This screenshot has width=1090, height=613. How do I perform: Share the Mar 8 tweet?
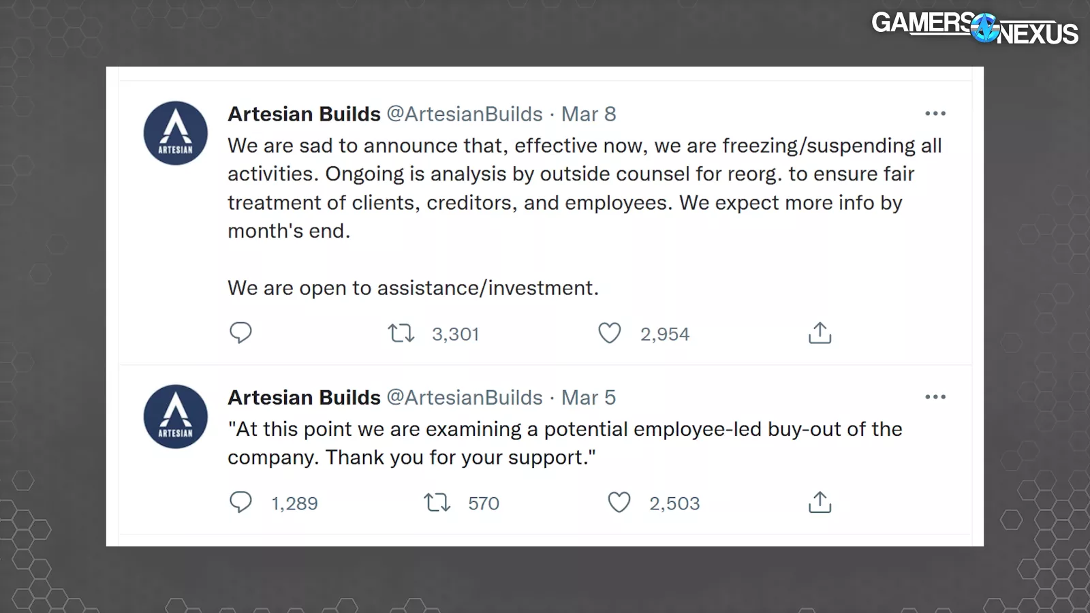point(820,333)
